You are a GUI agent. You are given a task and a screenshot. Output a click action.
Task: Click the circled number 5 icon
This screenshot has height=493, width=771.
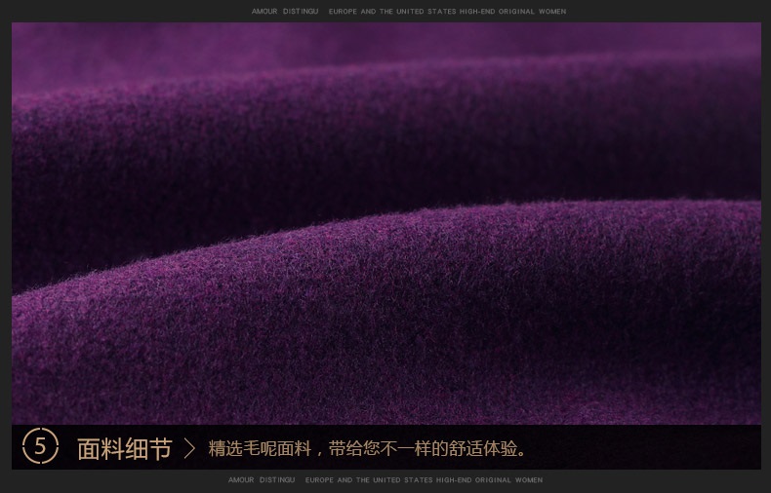tap(40, 447)
